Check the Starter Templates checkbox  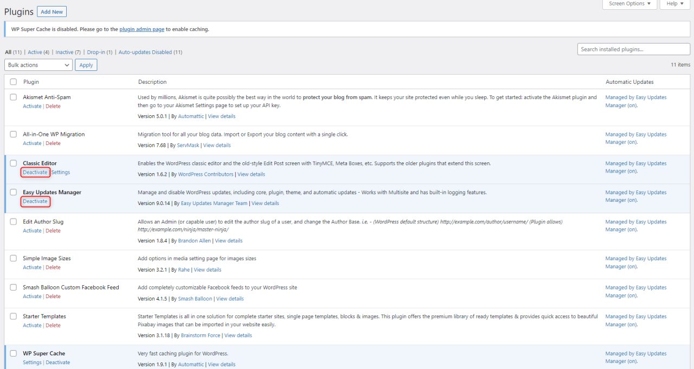[13, 315]
